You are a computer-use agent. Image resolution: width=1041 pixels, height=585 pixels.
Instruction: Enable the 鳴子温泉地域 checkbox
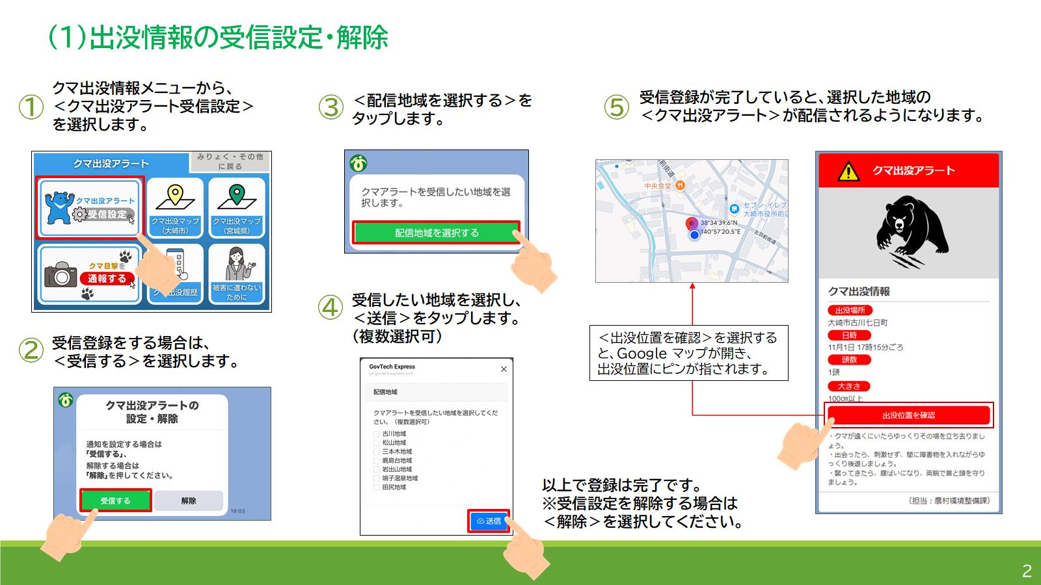coord(377,478)
